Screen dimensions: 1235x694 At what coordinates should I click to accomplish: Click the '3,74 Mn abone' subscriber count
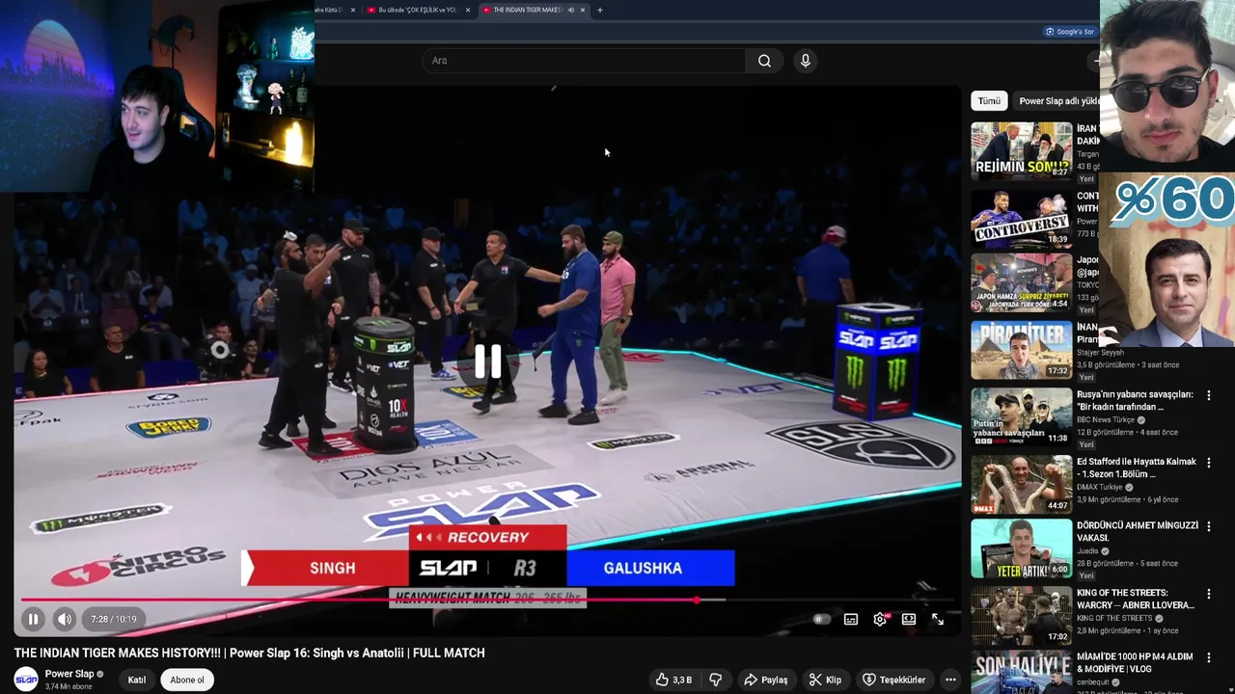coord(69,686)
